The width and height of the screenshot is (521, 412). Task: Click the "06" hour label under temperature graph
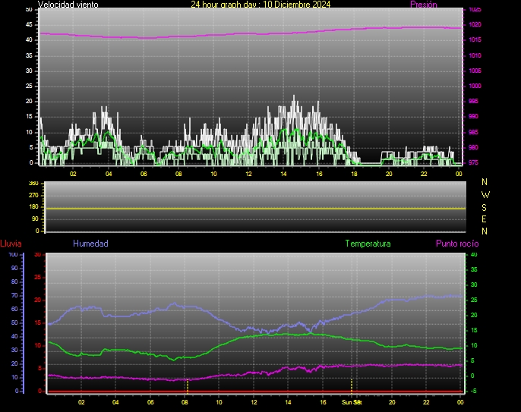pos(150,402)
